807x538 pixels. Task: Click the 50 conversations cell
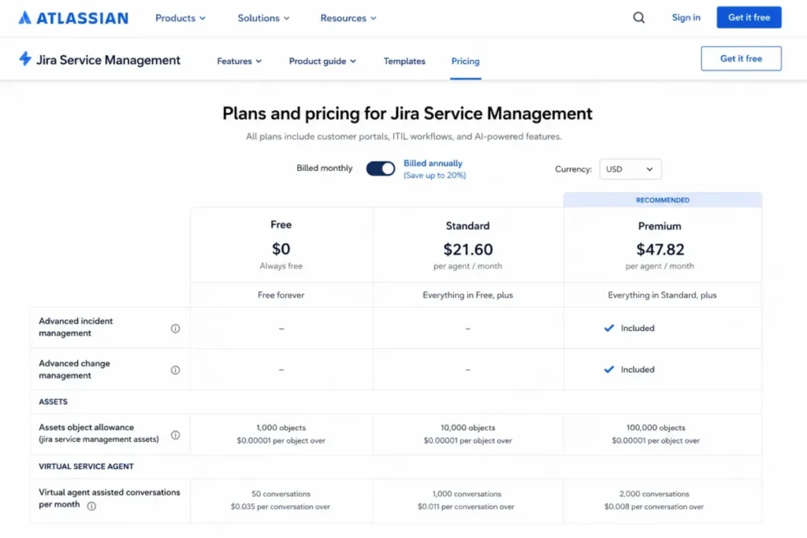tap(281, 494)
